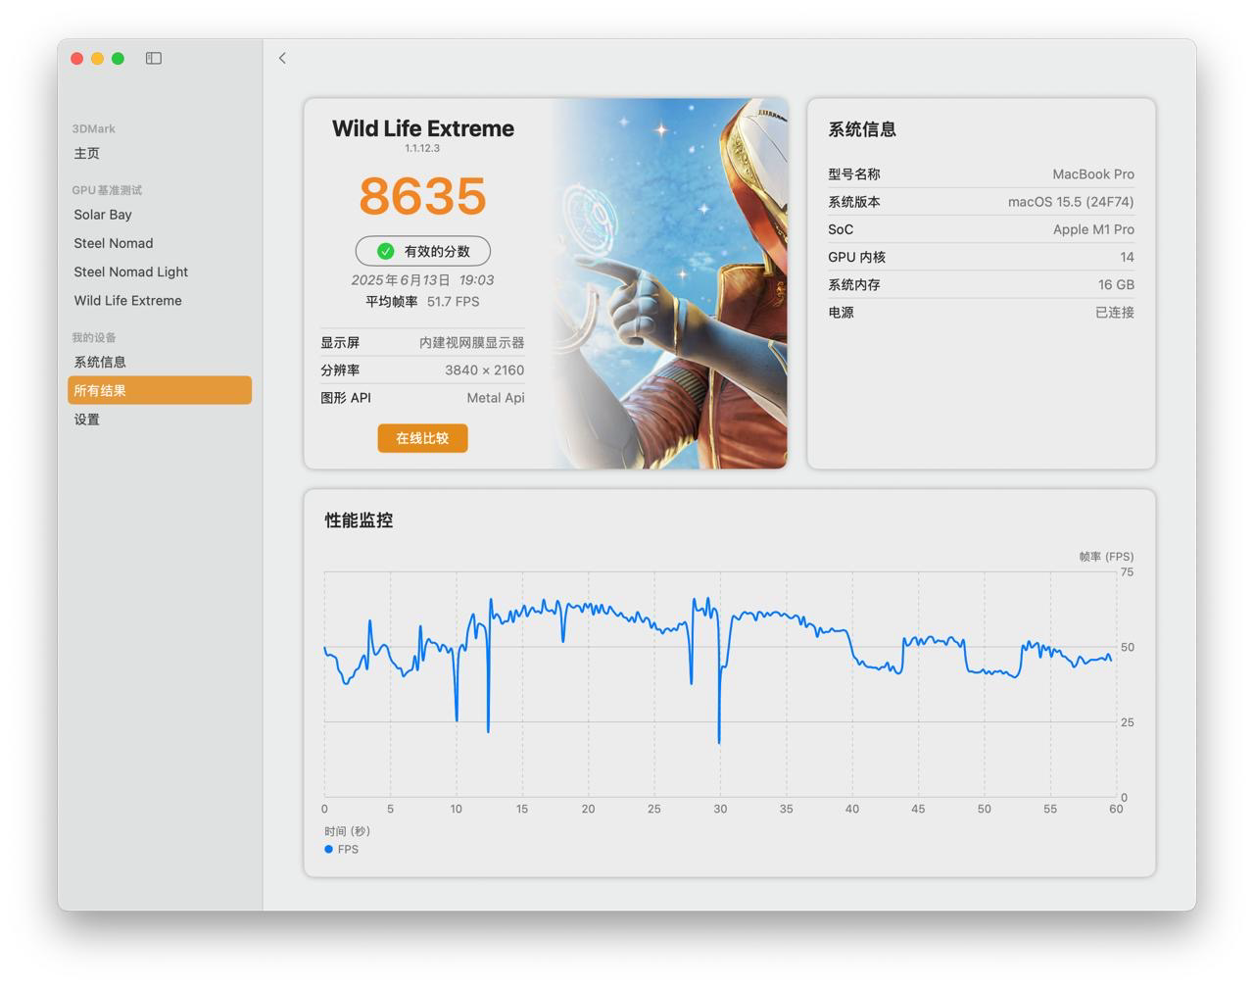The image size is (1254, 987).
Task: Click the 我的设备 section header
Action: 94,337
